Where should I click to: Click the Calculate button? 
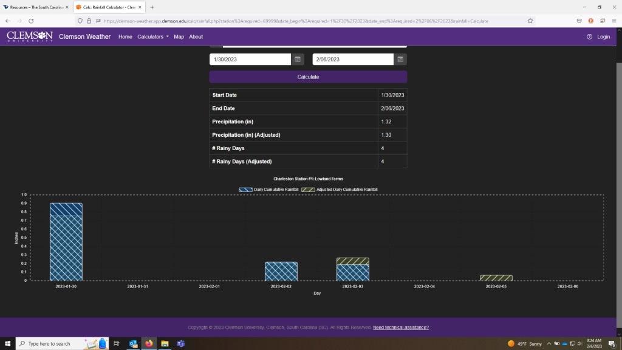tap(308, 77)
